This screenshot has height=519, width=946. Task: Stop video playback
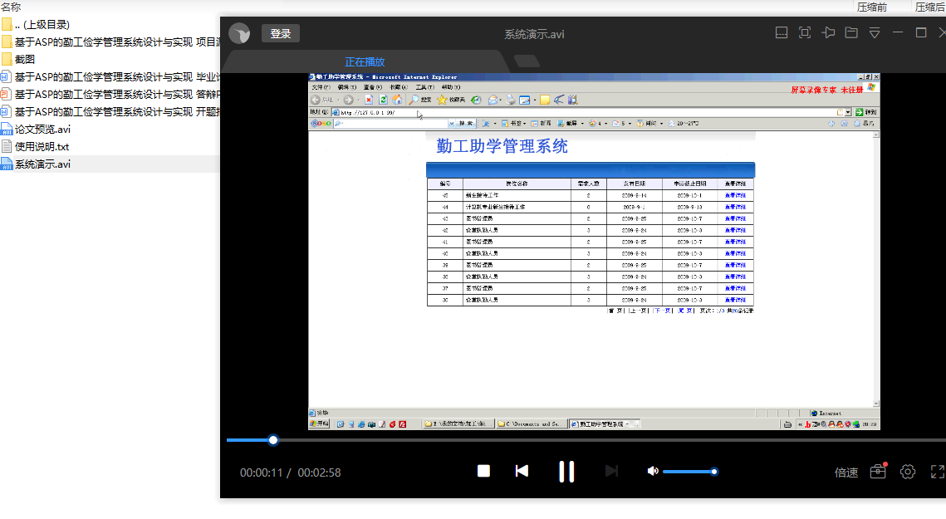pos(483,471)
